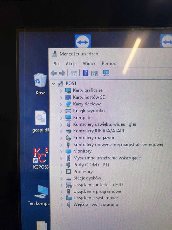The image size is (172, 230).
Task: Click the Komputer monitor icon
Action: pos(68,118)
